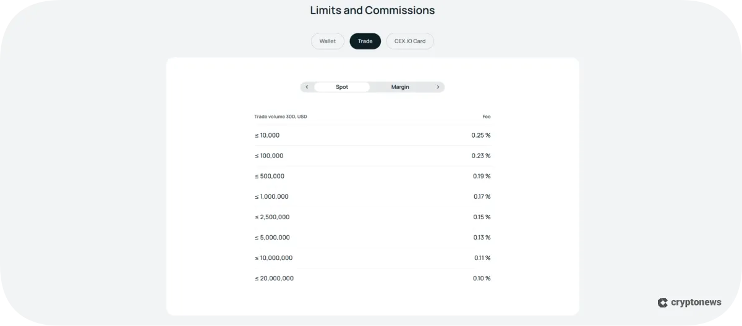Open the CEX.IO Card tab
742x326 pixels.
(410, 41)
